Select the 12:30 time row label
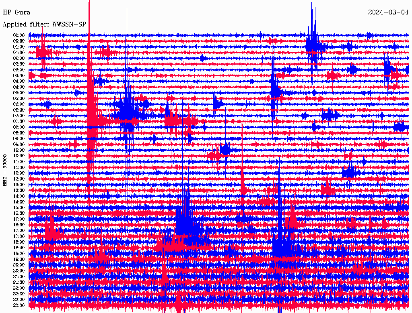Viewport: 412px width, 313px height. (19, 179)
